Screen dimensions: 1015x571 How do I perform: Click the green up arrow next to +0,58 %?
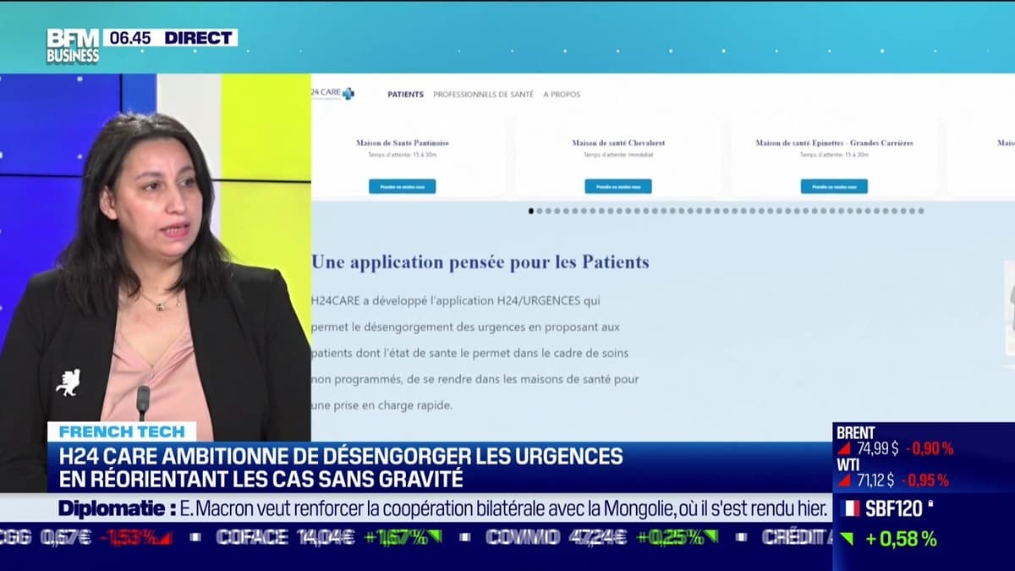click(x=847, y=539)
